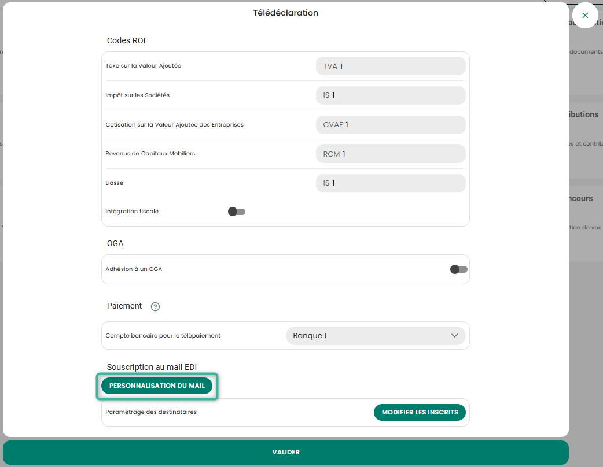Click the OGA section heading

(x=115, y=243)
